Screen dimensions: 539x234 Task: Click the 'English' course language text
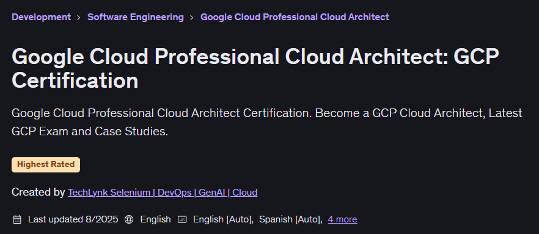point(155,219)
